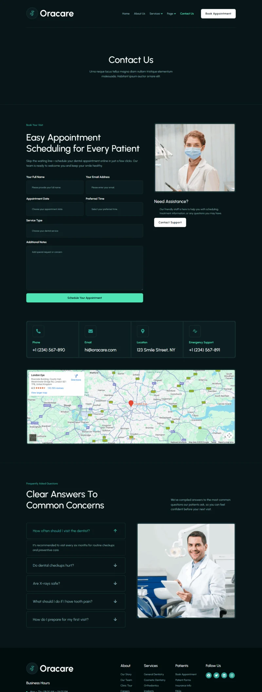Open the Page dropdown in the navigation

point(171,14)
